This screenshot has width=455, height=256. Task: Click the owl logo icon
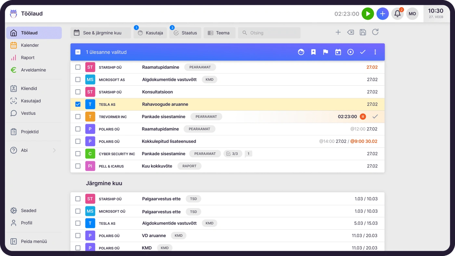coord(13,14)
